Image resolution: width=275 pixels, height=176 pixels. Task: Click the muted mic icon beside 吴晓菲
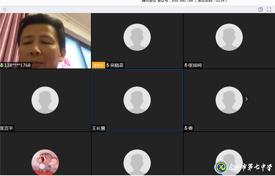108,65
